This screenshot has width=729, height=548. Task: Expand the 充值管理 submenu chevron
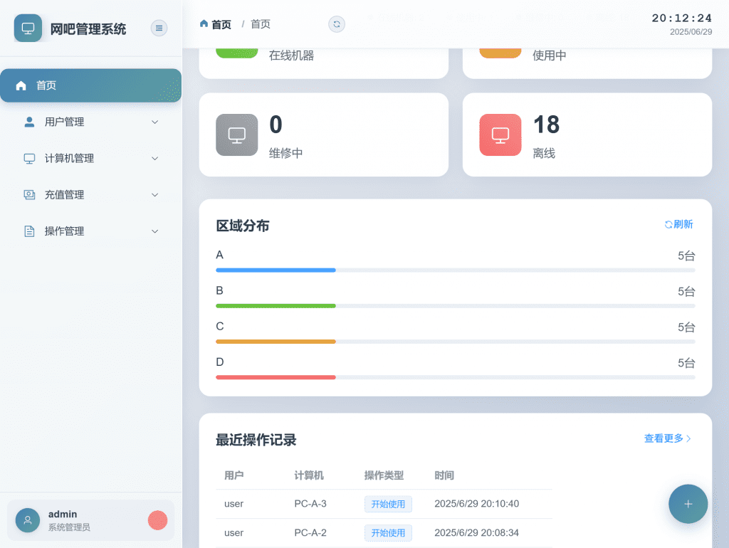(155, 195)
